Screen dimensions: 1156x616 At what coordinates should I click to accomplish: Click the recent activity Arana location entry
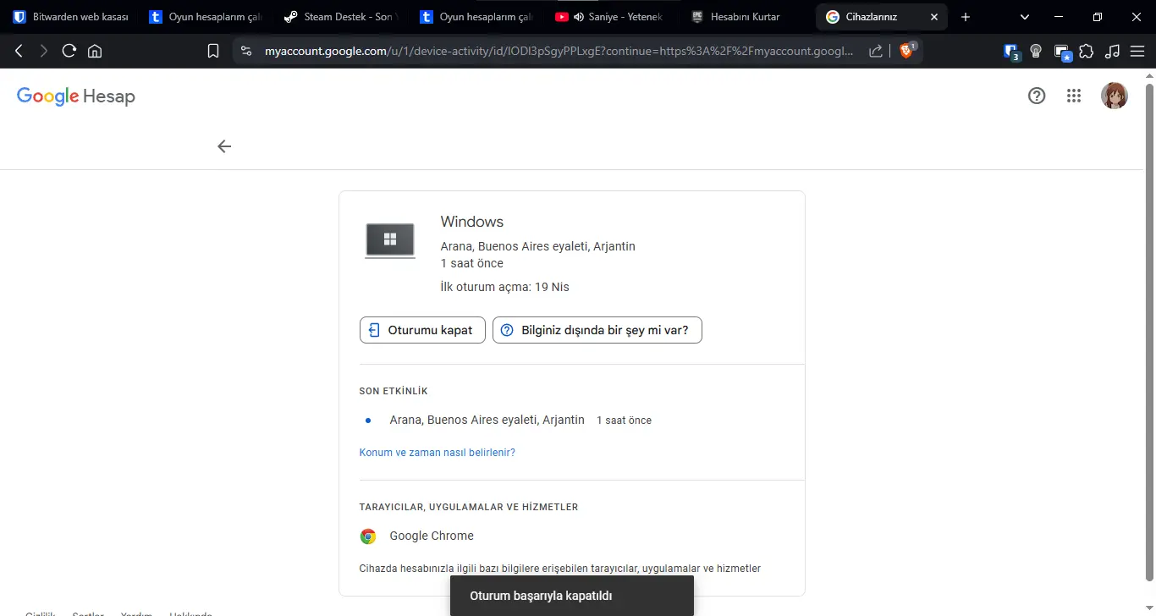pos(487,420)
